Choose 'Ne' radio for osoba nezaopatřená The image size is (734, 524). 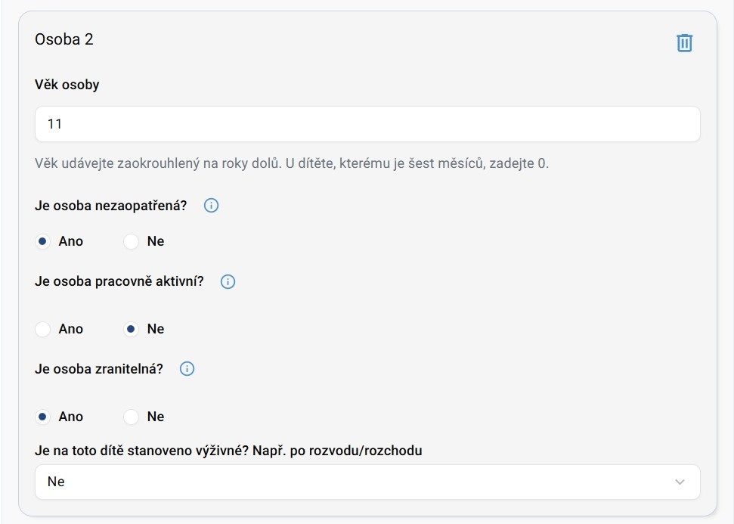[x=132, y=242]
